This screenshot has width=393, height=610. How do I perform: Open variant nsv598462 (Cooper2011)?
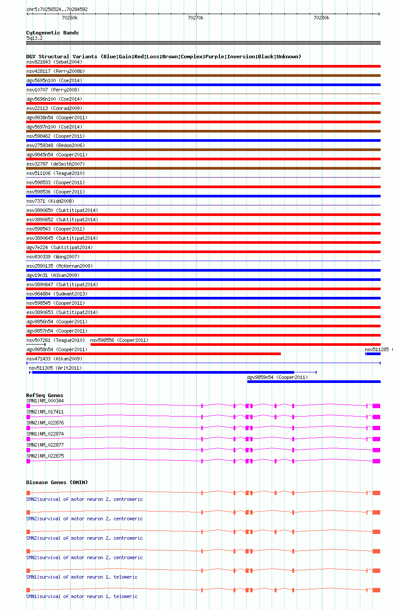click(x=56, y=136)
